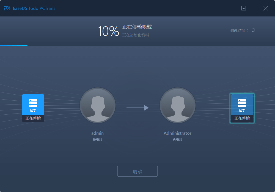Click the EaseUS Todo PCTrans title text
Viewport: 275px width, 192px height.
(34, 8)
